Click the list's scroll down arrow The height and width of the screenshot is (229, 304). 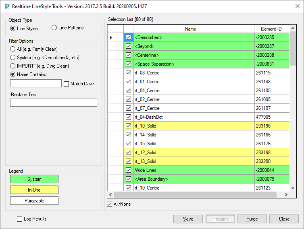[x=293, y=188]
